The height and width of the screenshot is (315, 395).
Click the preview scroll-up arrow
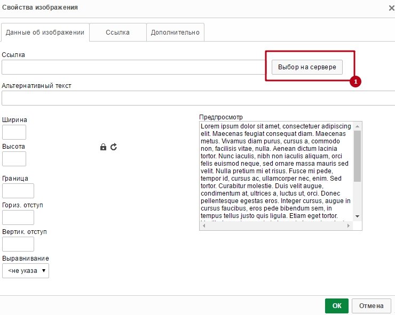tap(357, 126)
